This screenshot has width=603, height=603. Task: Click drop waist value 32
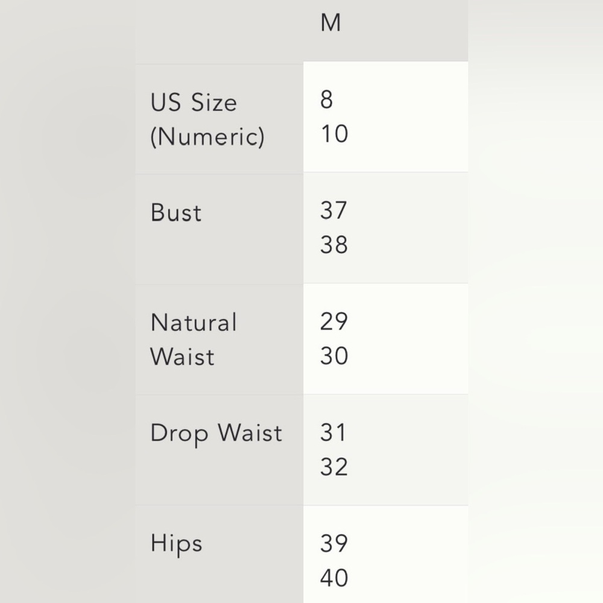pyautogui.click(x=334, y=467)
